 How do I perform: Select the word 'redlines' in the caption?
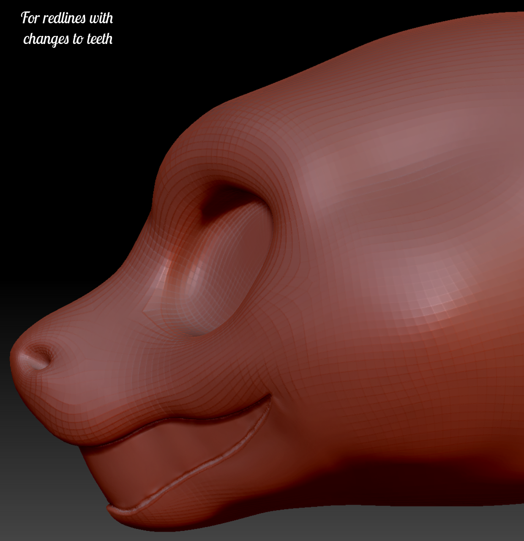pos(65,18)
